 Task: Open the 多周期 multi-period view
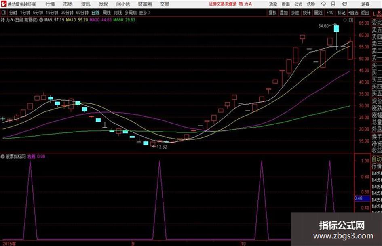[x=131, y=13]
